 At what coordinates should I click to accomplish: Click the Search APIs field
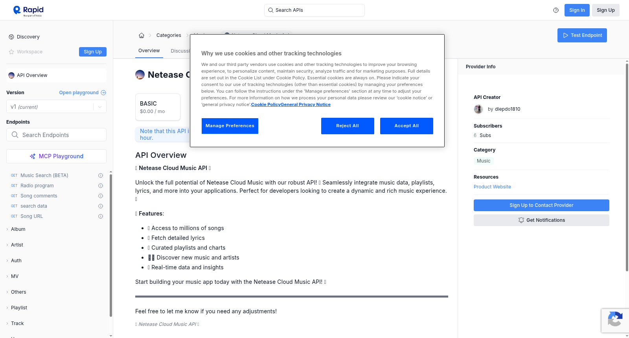314,10
